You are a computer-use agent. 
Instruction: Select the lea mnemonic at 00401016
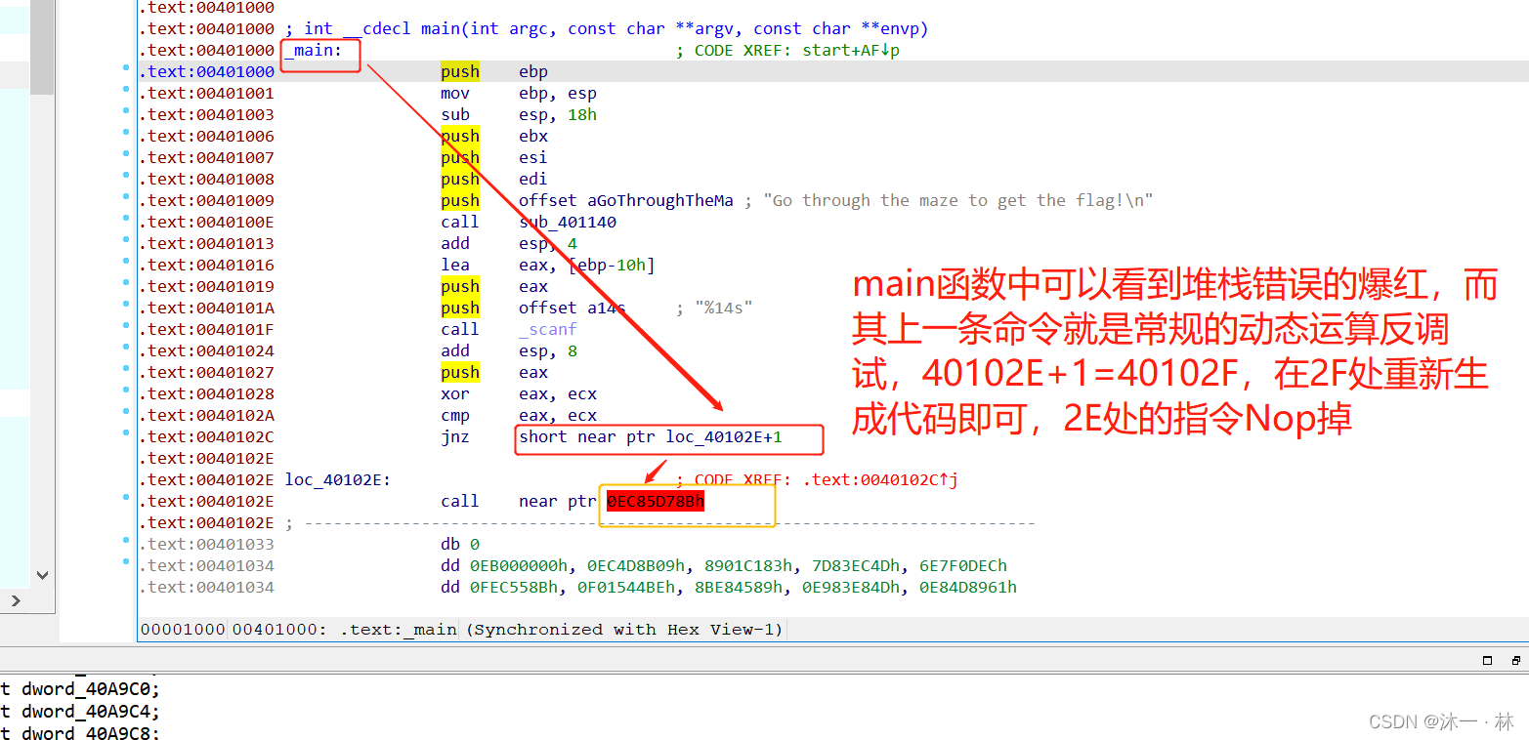(x=455, y=265)
